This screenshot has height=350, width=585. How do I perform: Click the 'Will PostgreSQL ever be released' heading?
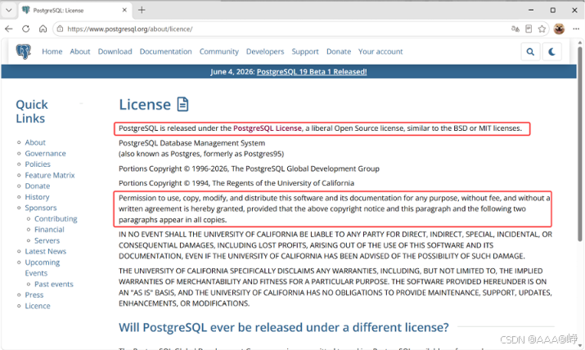tap(284, 327)
